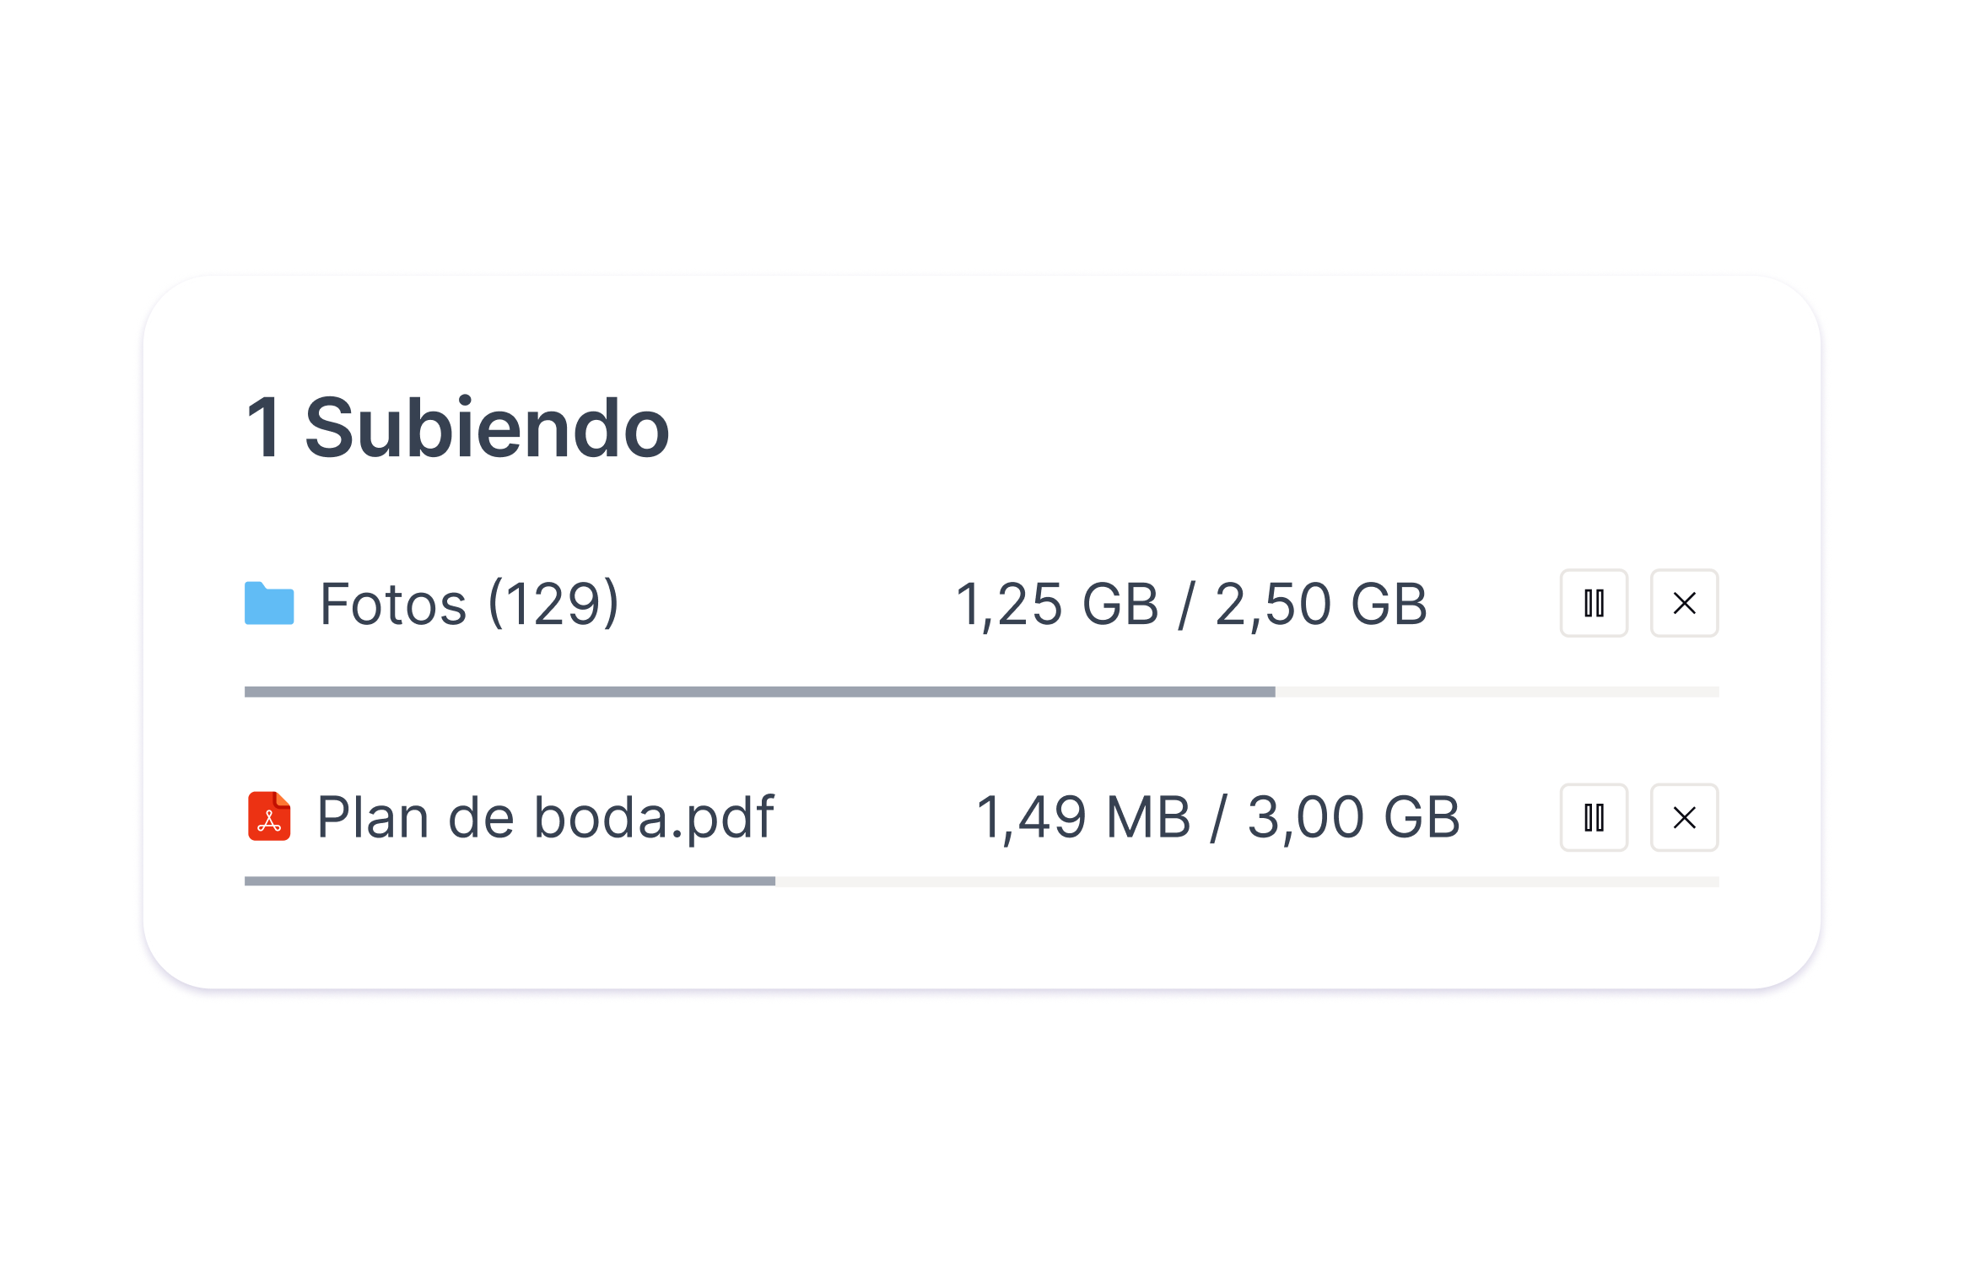
Task: Click the 1 Subiendo heading
Action: coord(457,428)
